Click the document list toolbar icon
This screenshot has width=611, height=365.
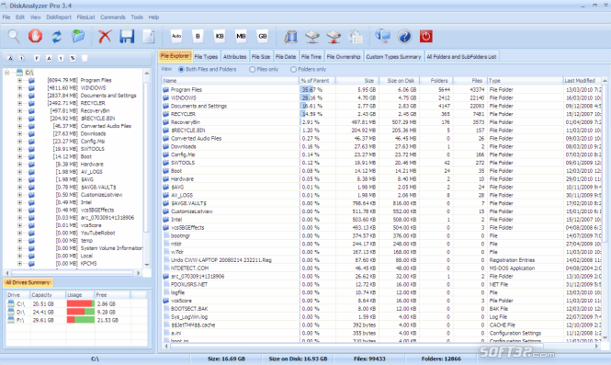point(356,37)
